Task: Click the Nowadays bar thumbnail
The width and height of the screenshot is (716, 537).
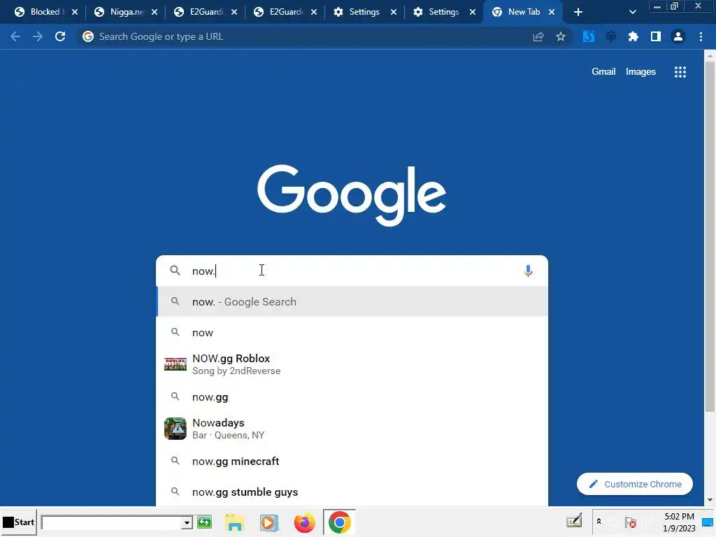Action: (176, 429)
